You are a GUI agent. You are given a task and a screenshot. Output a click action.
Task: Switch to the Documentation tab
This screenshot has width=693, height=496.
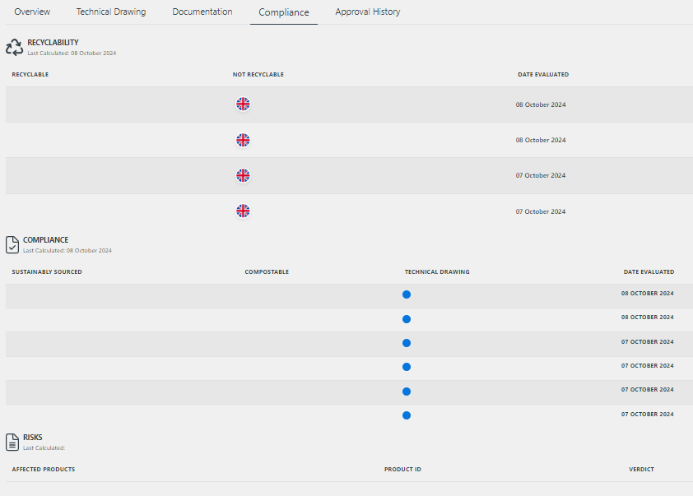click(x=202, y=12)
